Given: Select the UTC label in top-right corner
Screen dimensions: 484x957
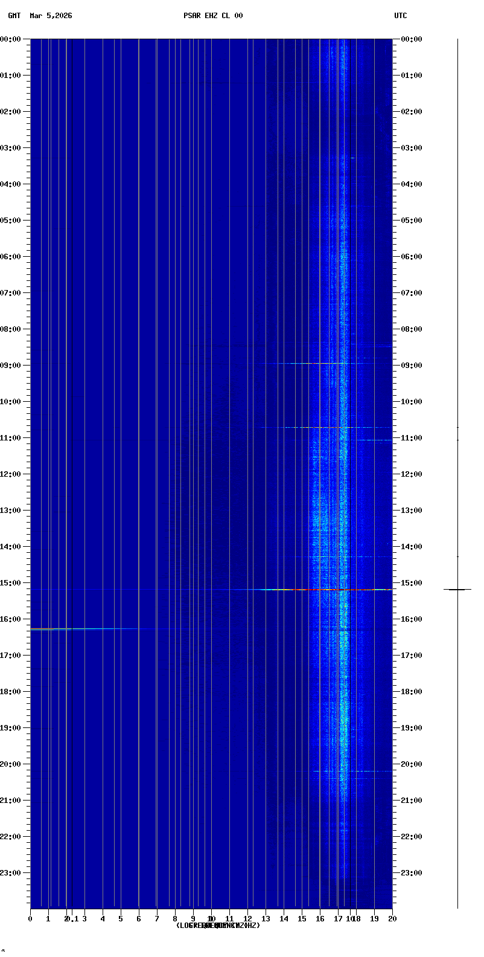Looking at the screenshot, I should click(x=401, y=16).
